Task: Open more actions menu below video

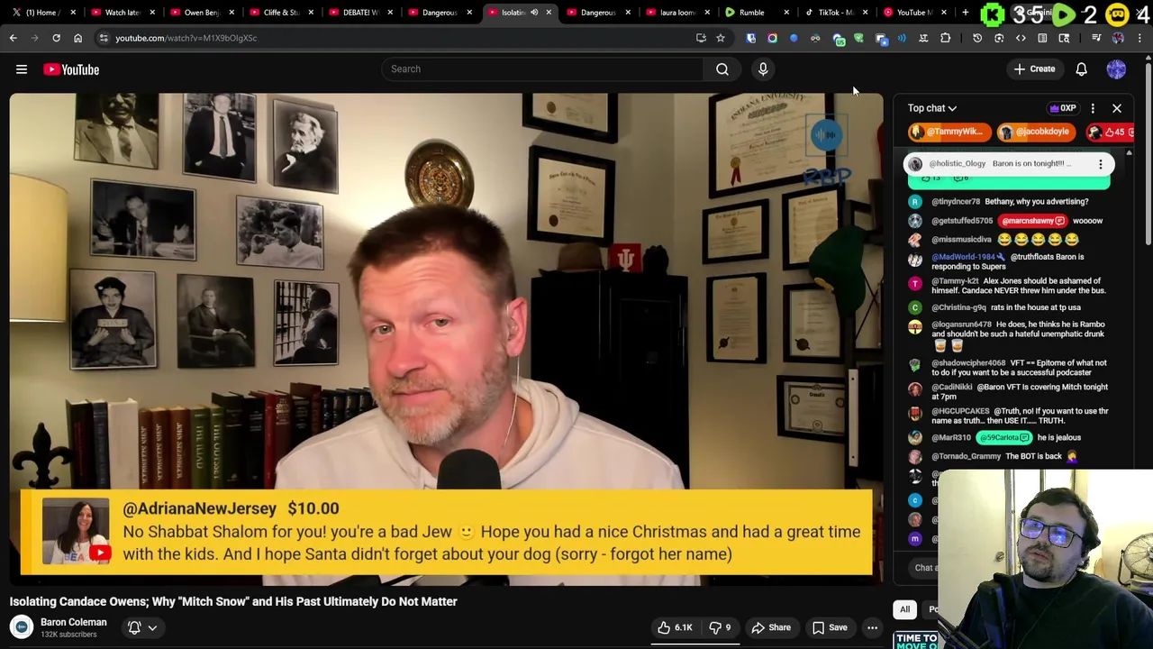Action: (x=872, y=627)
